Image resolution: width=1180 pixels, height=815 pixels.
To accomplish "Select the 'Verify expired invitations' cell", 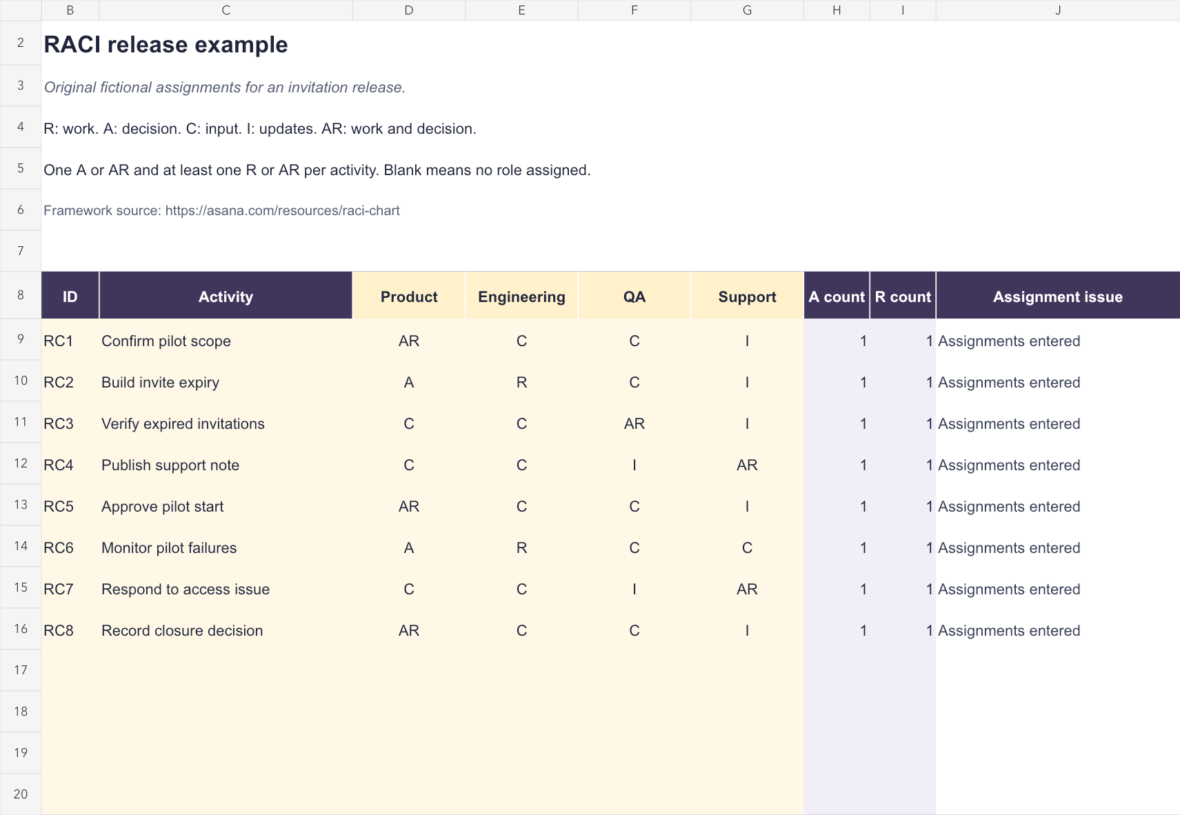I will (x=226, y=423).
